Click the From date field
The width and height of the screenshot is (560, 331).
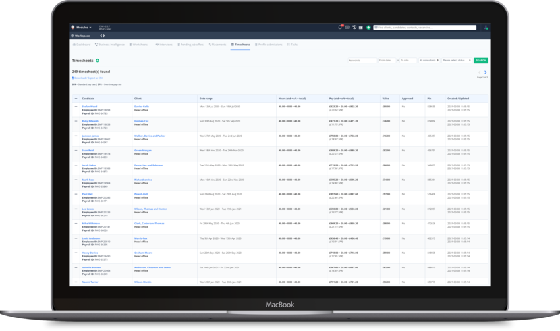coord(387,61)
